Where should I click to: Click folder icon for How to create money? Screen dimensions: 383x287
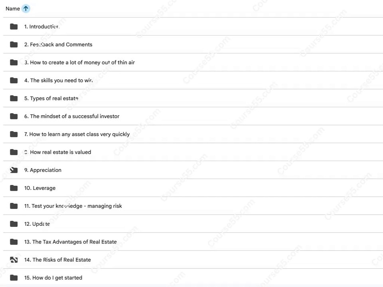[x=14, y=63]
